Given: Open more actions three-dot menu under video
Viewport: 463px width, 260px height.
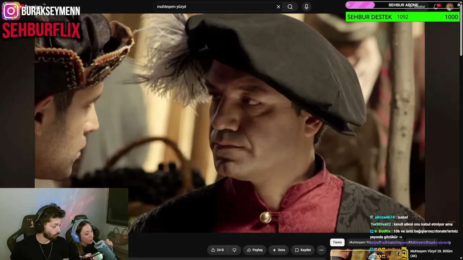Looking at the screenshot, I should pyautogui.click(x=321, y=250).
